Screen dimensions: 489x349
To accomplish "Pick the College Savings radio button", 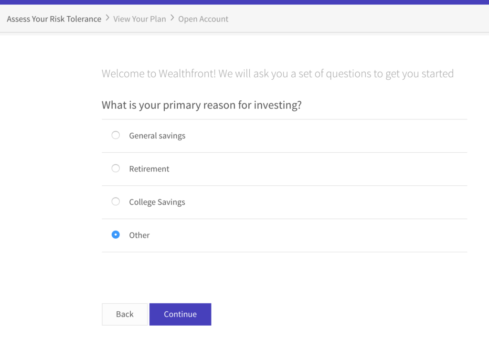I will [116, 201].
